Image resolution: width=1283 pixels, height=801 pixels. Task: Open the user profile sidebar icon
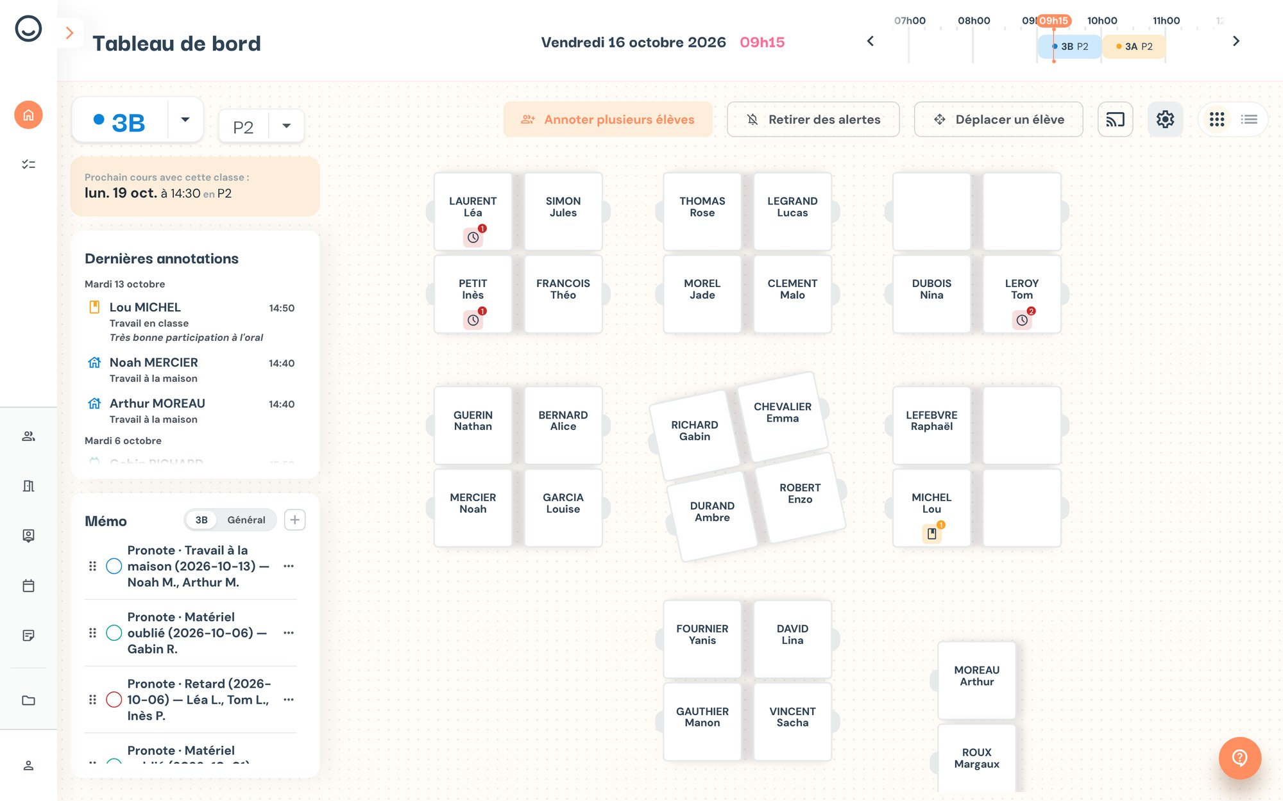pos(28,766)
